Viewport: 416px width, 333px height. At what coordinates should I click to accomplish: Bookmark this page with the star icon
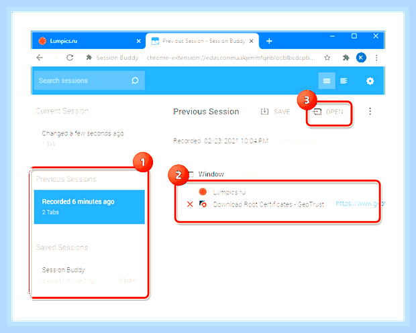pyautogui.click(x=327, y=58)
